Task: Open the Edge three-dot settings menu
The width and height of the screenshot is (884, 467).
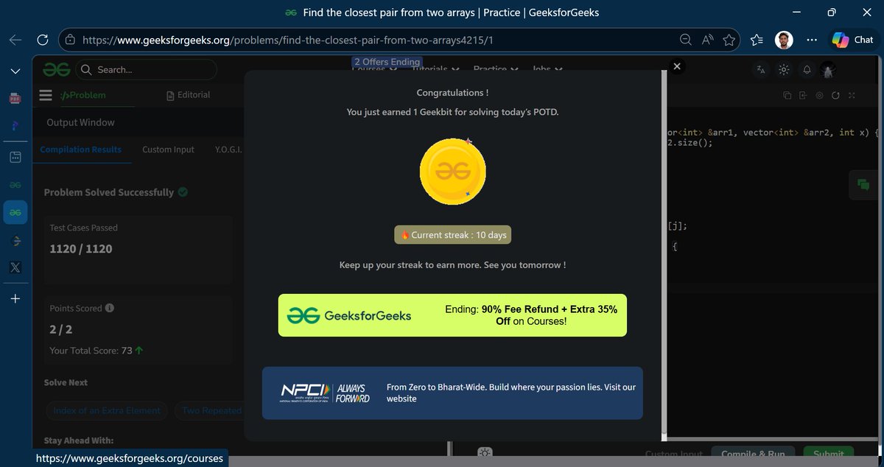Action: [811, 40]
